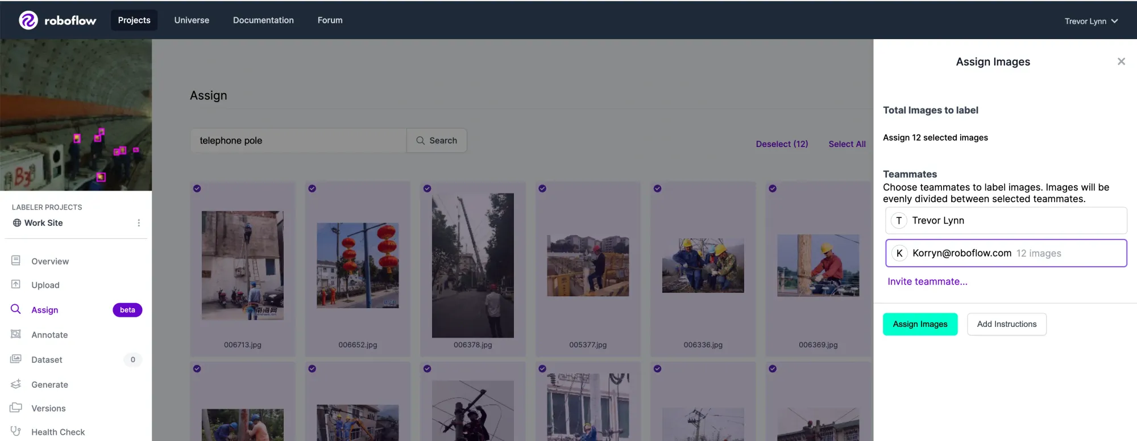Open the Generate section
Image resolution: width=1137 pixels, height=441 pixels.
click(49, 385)
